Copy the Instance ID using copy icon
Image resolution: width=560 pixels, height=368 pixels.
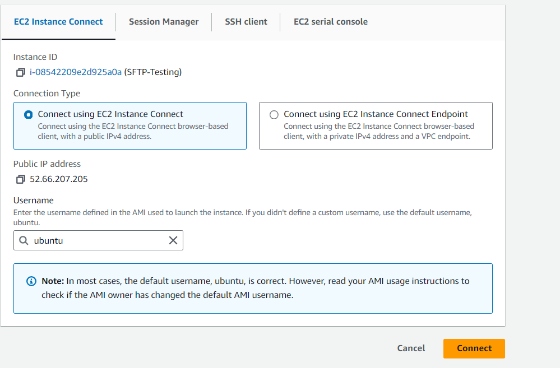click(x=20, y=72)
